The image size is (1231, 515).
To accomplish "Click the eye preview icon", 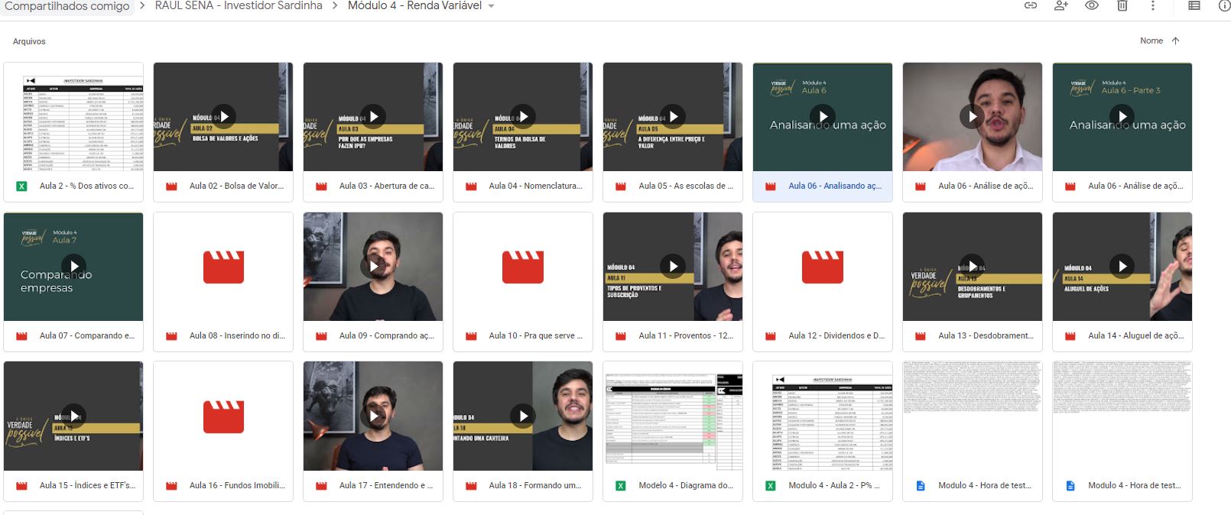I will (1092, 6).
